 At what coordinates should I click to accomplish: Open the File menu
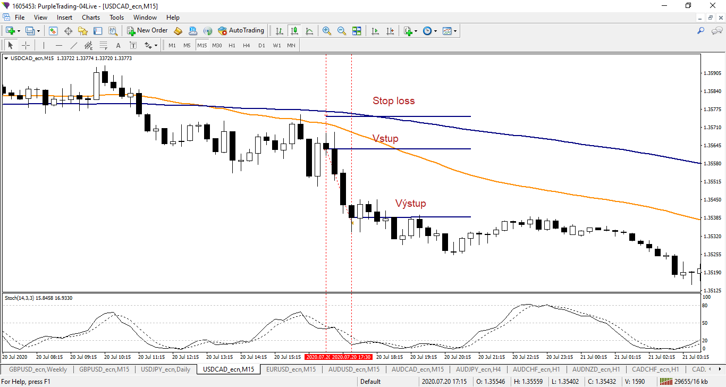20,18
